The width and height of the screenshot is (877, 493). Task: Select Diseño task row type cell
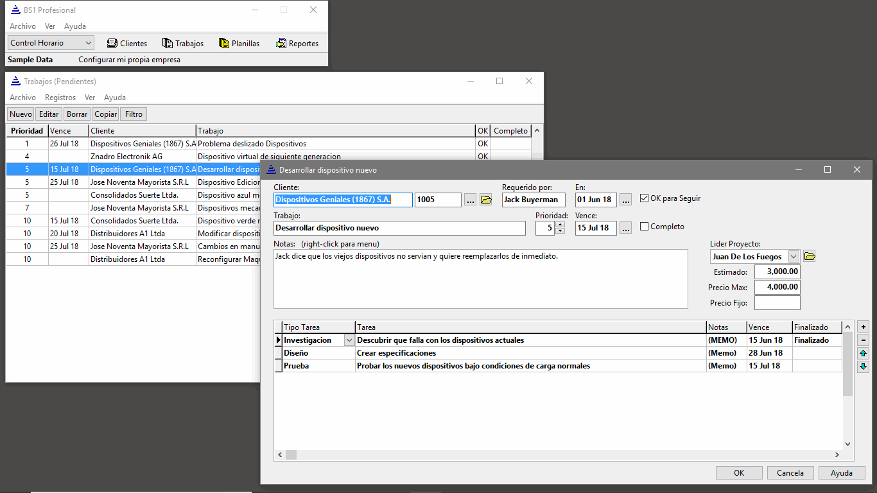click(x=318, y=353)
